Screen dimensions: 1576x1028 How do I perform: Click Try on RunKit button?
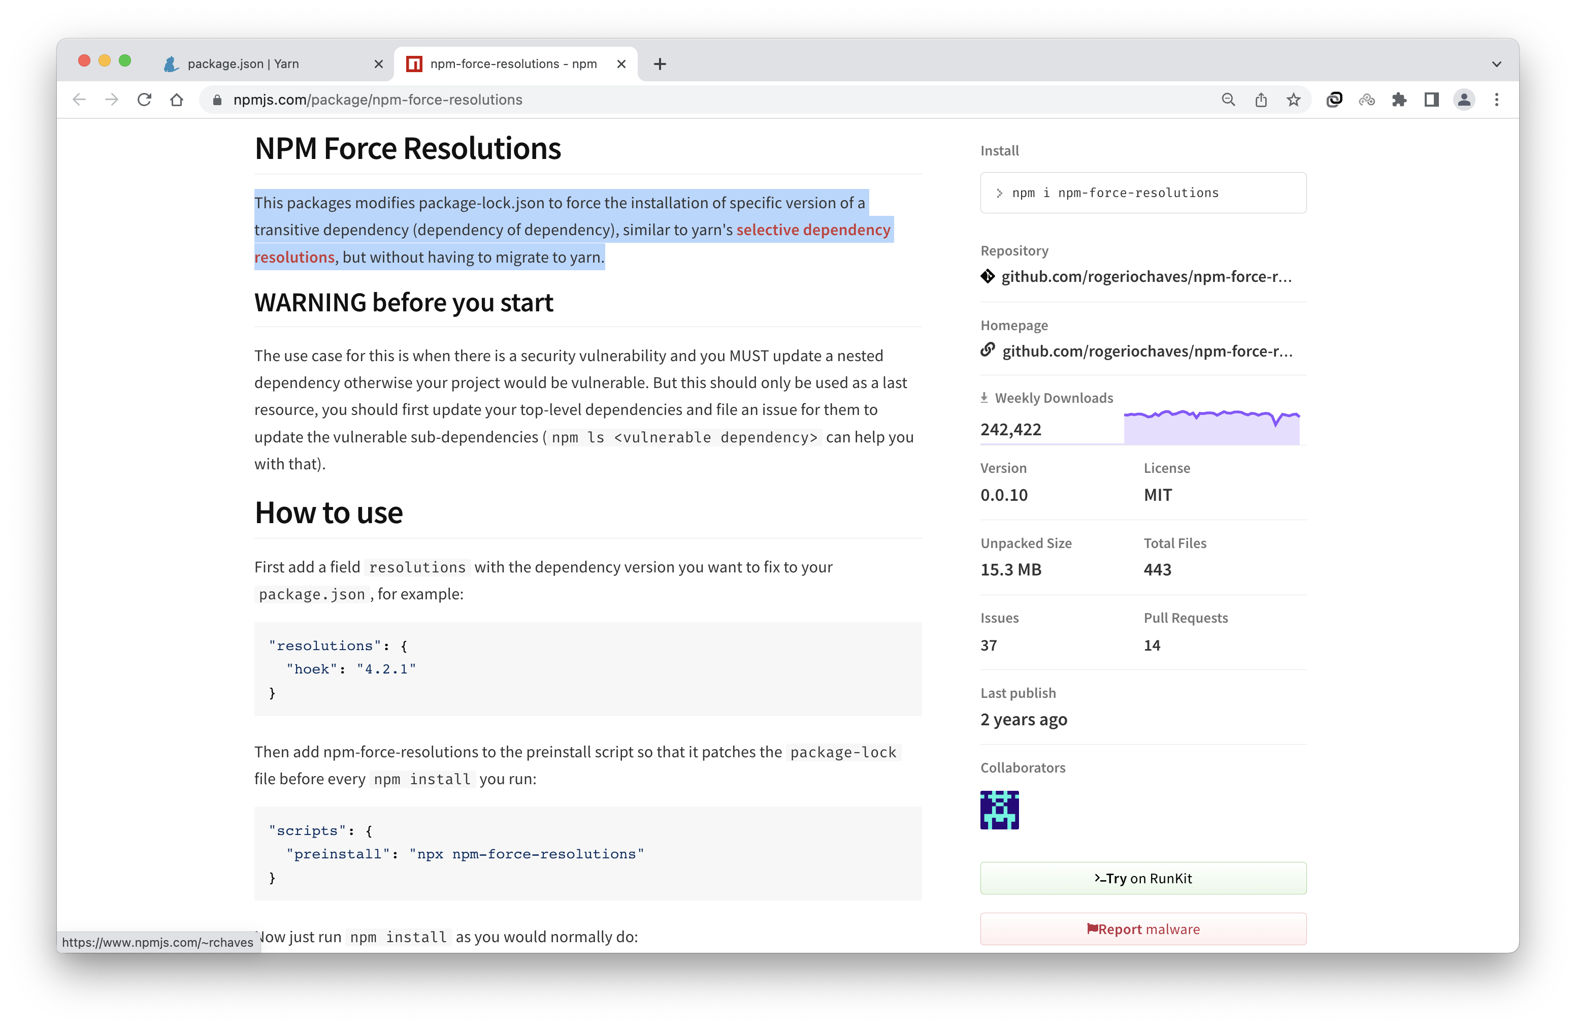(x=1143, y=878)
